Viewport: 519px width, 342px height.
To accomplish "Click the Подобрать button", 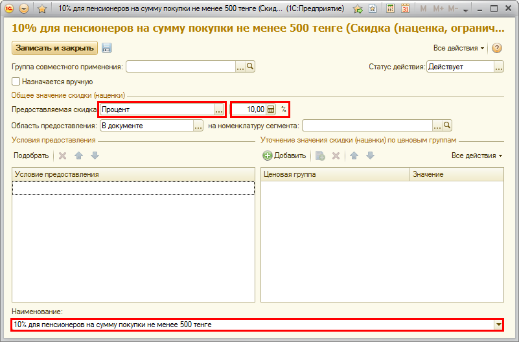I will click(31, 155).
